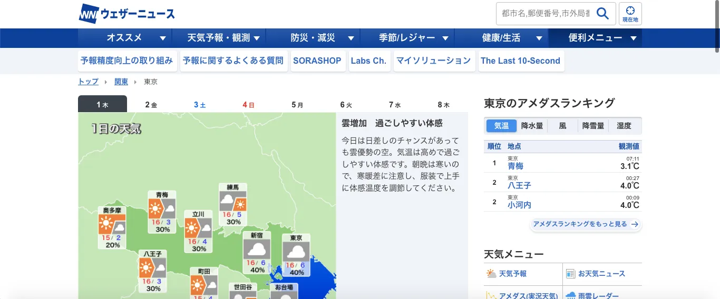Screen dimensions: 720x299
Task: Open the 便利メニュー dropdown
Action: tap(602, 38)
